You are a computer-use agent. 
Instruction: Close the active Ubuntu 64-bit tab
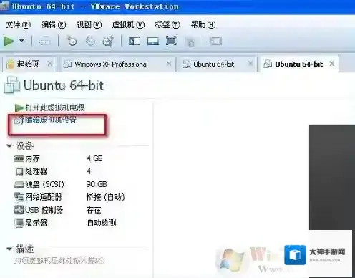[332, 64]
